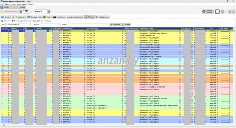Click the red clear icon next to январь
The image size is (236, 128).
pos(49,12)
